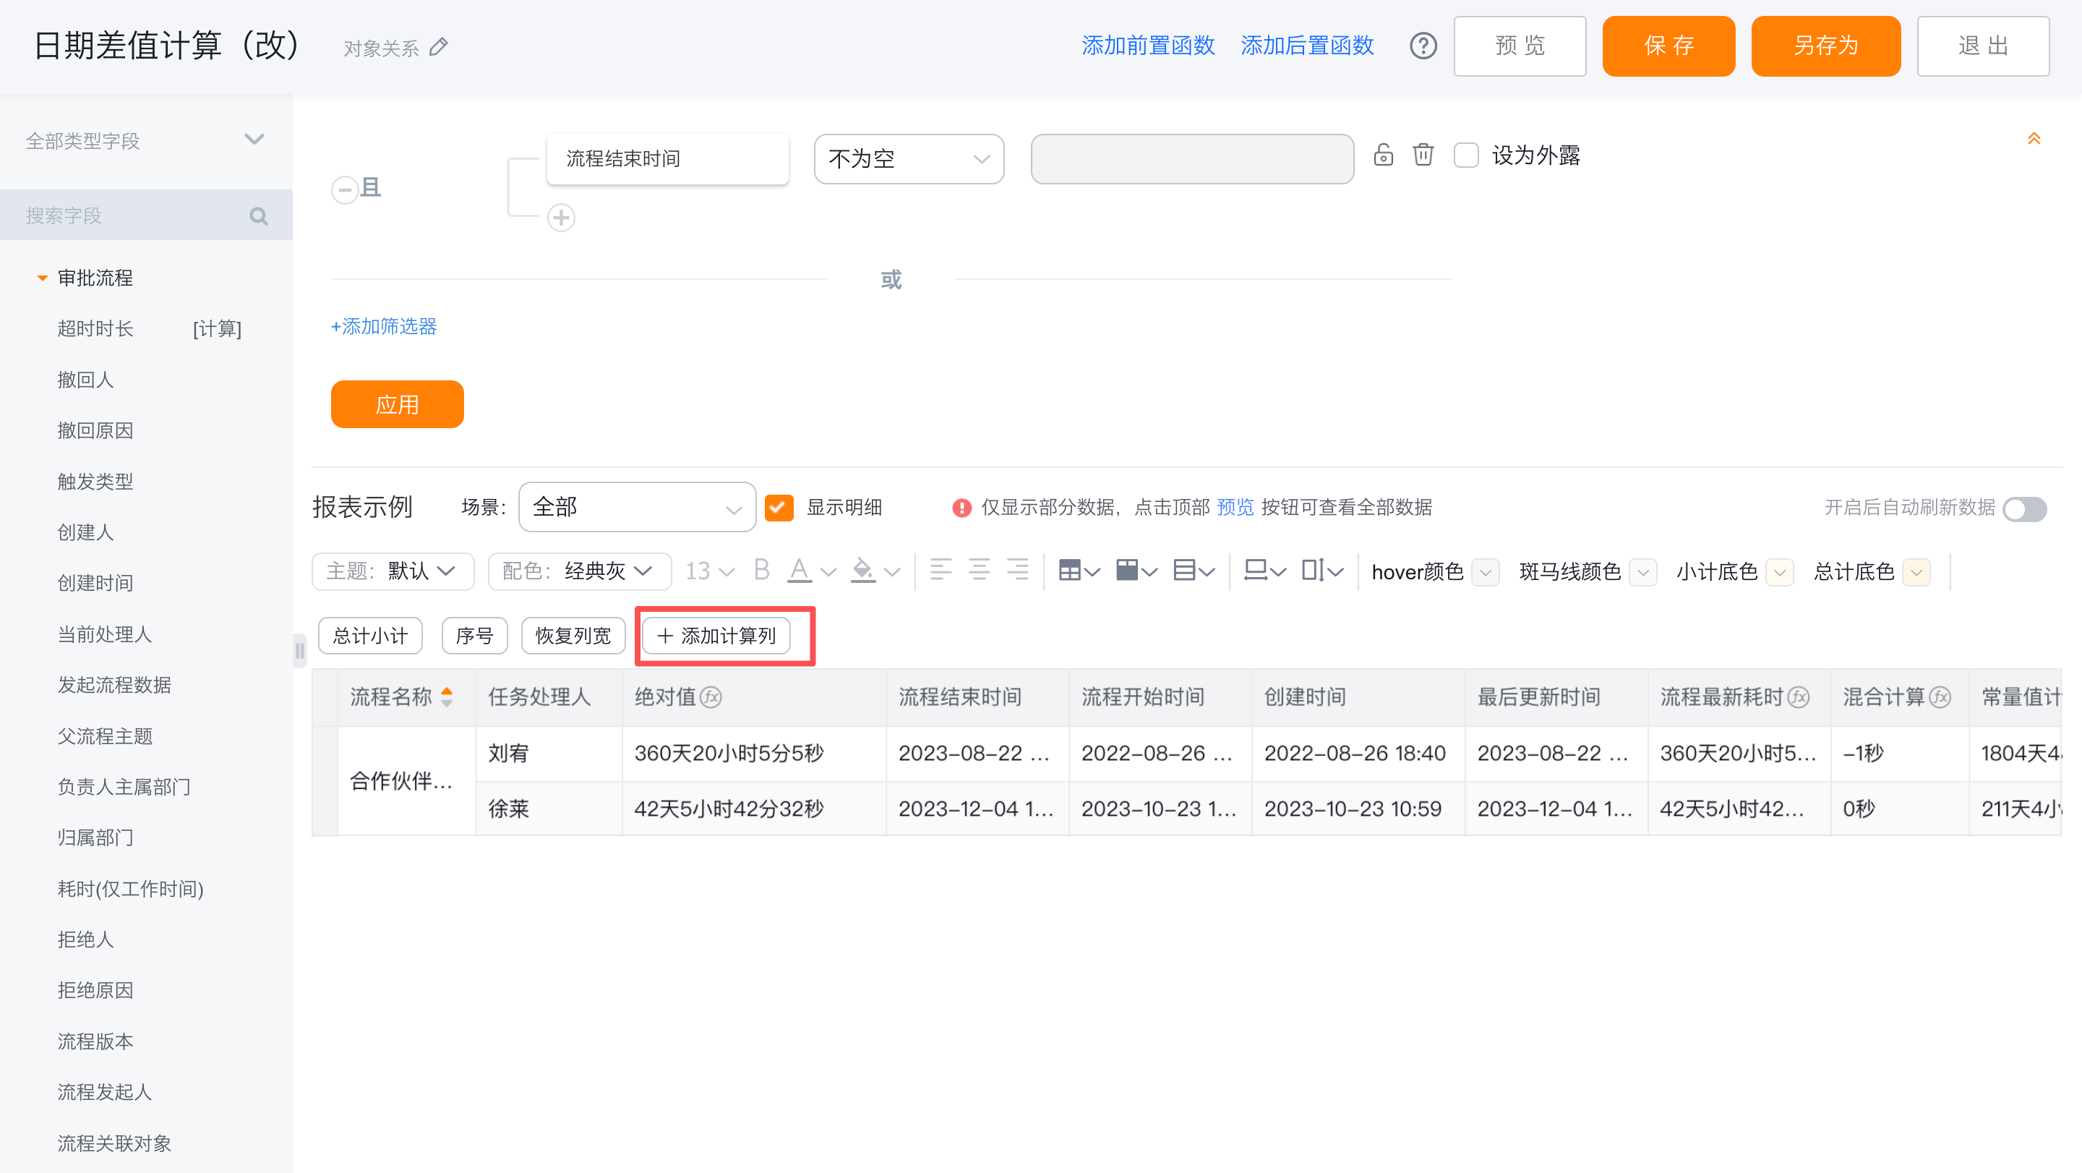Viewport: 2082px width, 1173px height.
Task: Open the hover颜色 color swatch
Action: (1486, 572)
